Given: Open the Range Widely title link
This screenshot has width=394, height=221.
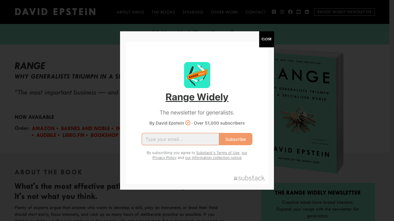Looking at the screenshot, I should (197, 97).
